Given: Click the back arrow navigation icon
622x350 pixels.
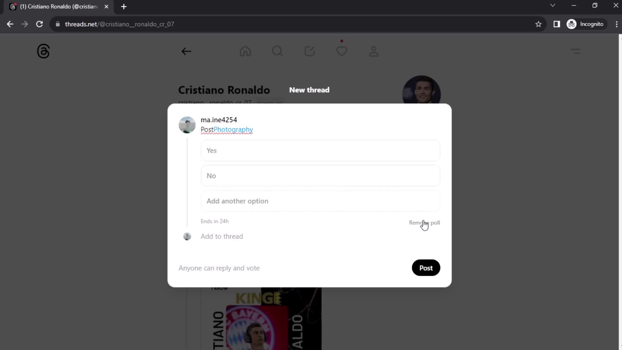Looking at the screenshot, I should tap(187, 51).
